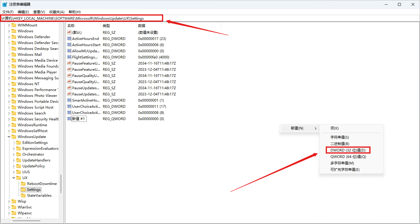The width and height of the screenshot is (420, 224).
Task: Click the StateVariables folder icon
Action: click(x=23, y=196)
